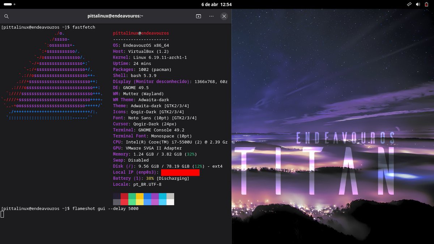This screenshot has height=244, width=434.
Task: Open a new terminal tab
Action: pos(199,16)
